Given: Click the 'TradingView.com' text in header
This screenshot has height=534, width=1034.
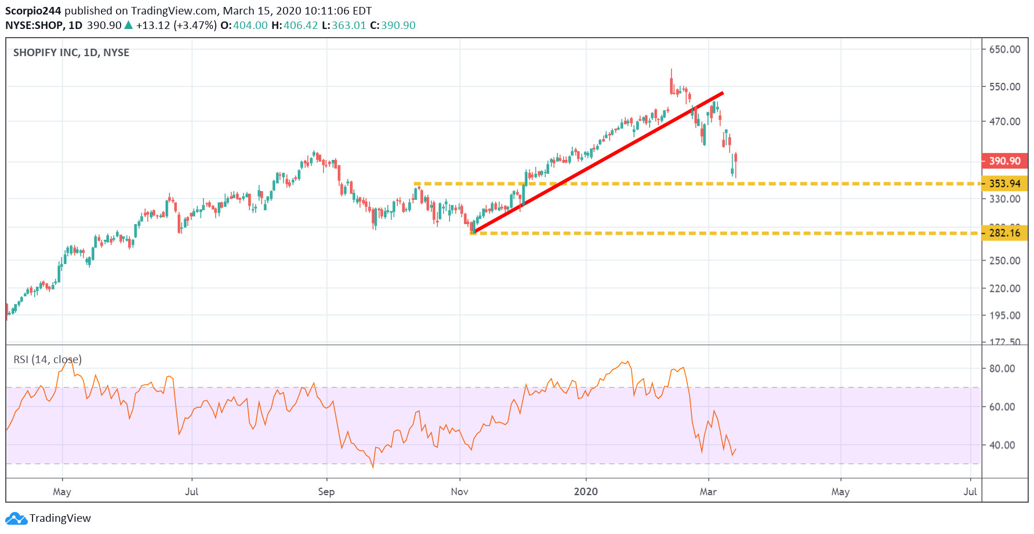Looking at the screenshot, I should [174, 11].
